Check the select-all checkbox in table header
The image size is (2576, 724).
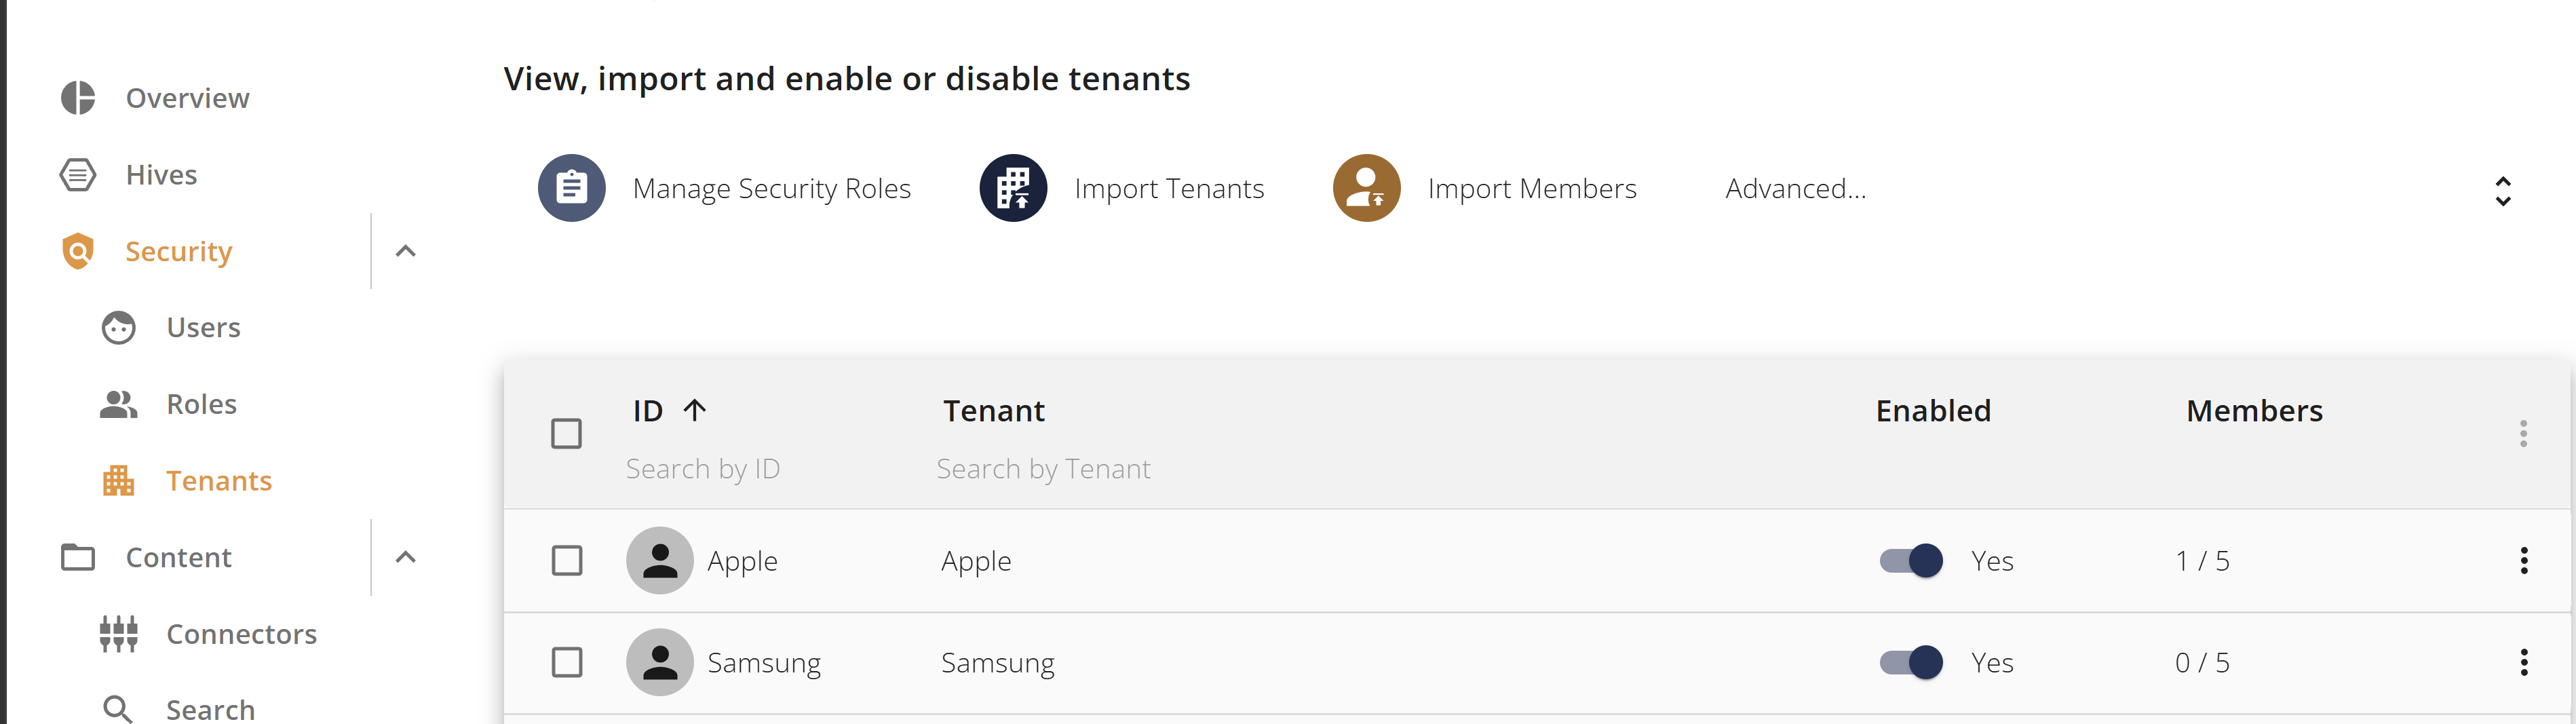(x=566, y=434)
